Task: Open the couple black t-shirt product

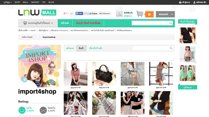Action: [x=132, y=103]
